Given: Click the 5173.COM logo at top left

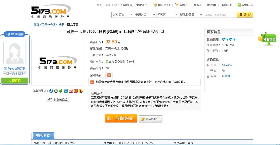Looking at the screenshot, I should point(51,11).
